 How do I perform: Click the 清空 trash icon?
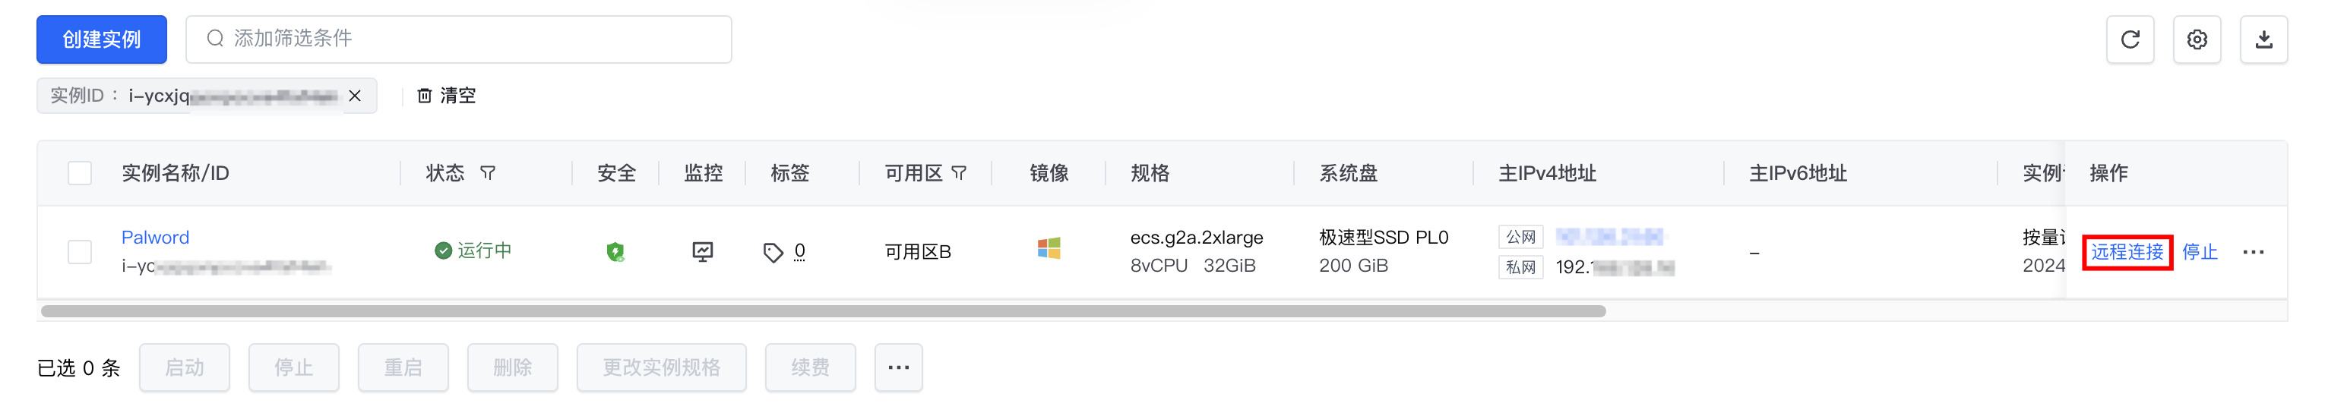pos(424,96)
